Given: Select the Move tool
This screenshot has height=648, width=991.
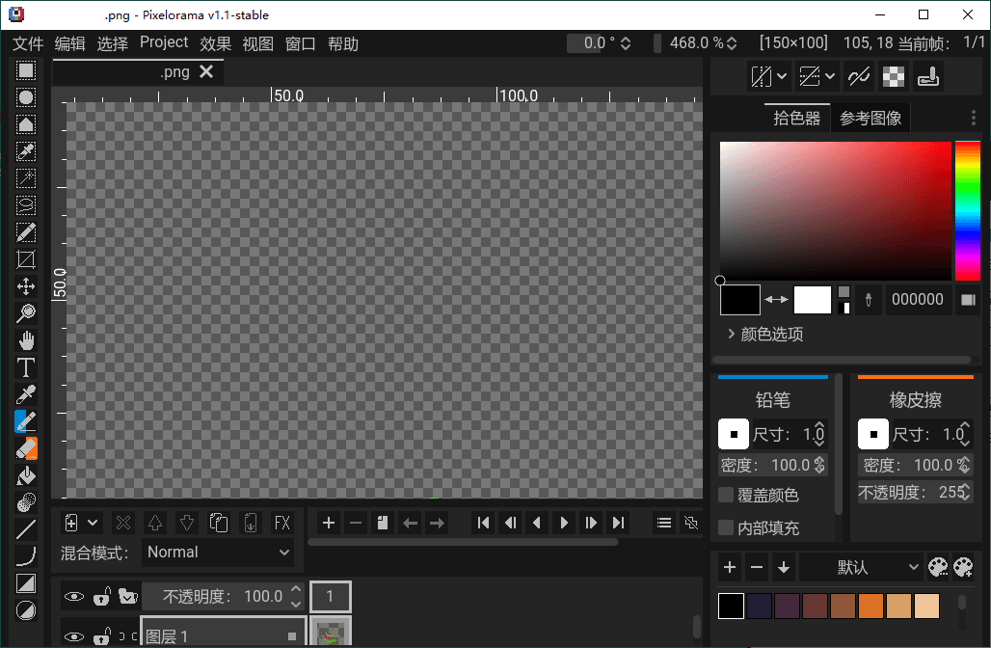Looking at the screenshot, I should click(x=25, y=285).
